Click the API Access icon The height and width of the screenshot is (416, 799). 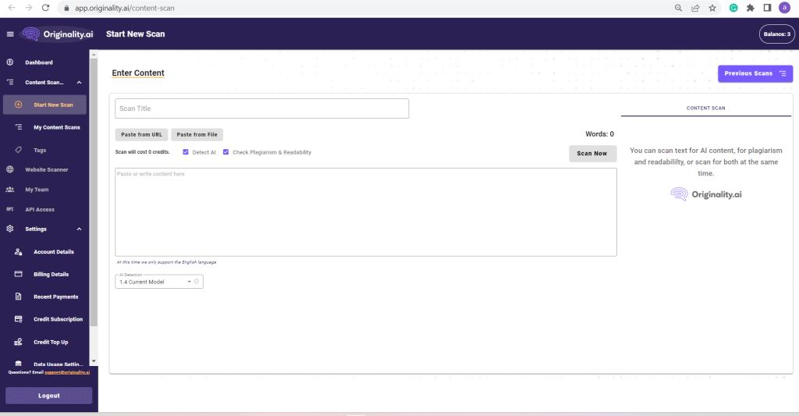pos(9,209)
